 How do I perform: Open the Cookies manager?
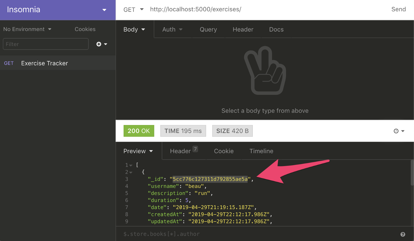pos(85,29)
